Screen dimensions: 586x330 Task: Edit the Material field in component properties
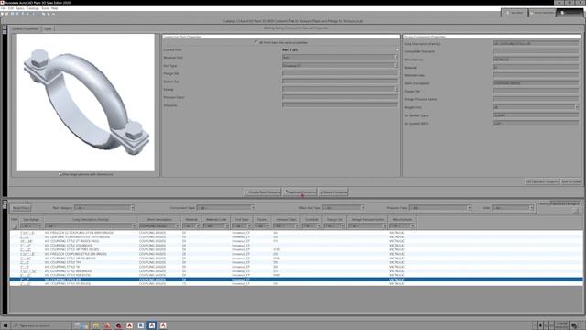point(536,68)
